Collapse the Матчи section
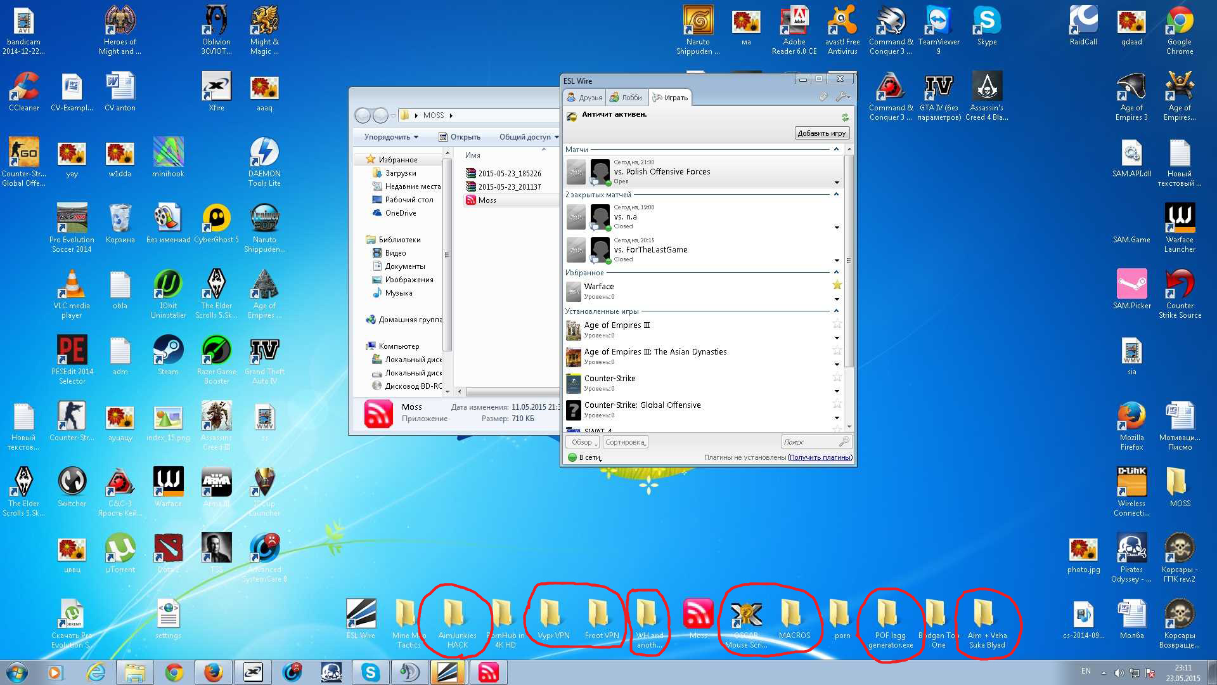Image resolution: width=1217 pixels, height=685 pixels. pos(836,150)
